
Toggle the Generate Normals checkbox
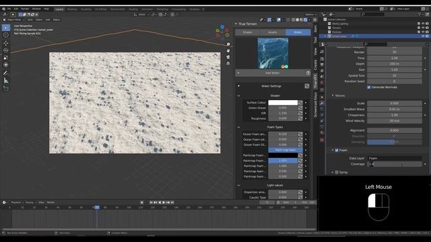coord(369,87)
